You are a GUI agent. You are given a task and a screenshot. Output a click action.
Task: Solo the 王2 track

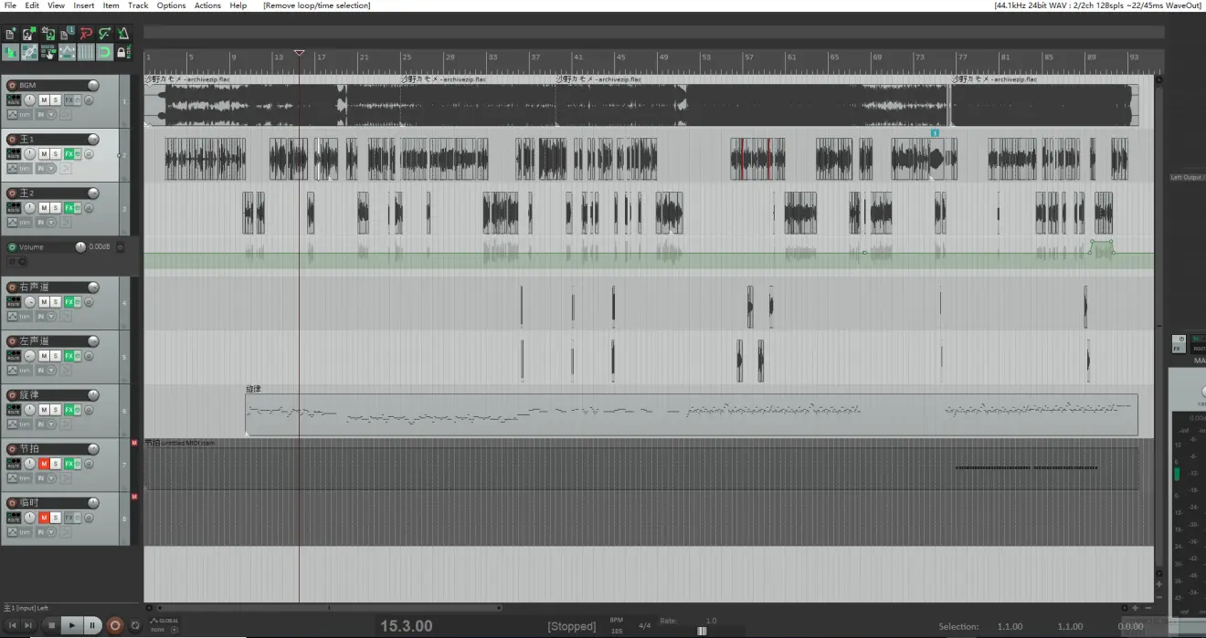tap(56, 207)
